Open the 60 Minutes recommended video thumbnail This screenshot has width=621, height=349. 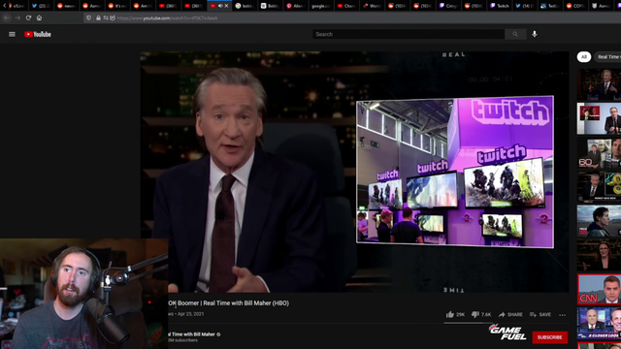click(599, 153)
